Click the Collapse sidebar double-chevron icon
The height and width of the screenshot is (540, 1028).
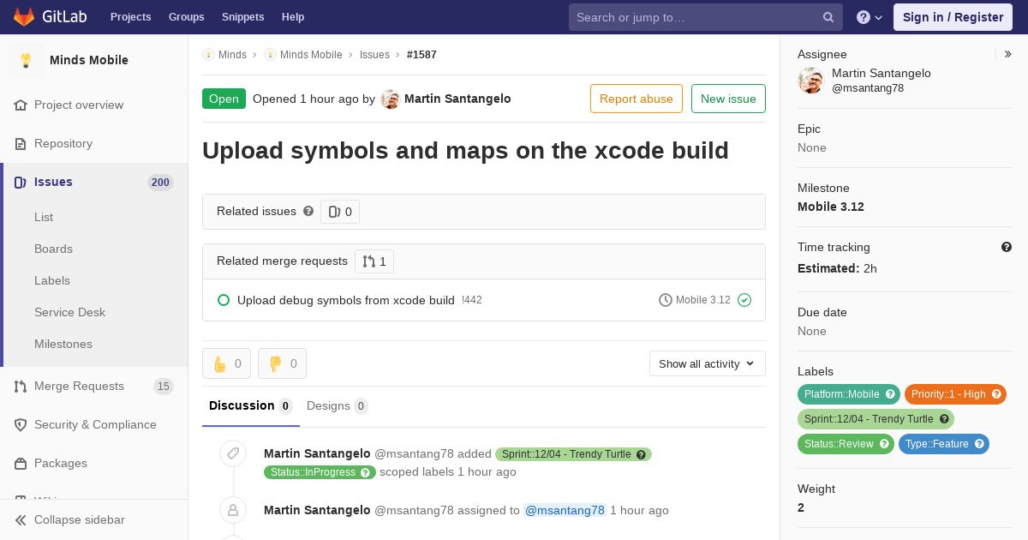(x=21, y=519)
